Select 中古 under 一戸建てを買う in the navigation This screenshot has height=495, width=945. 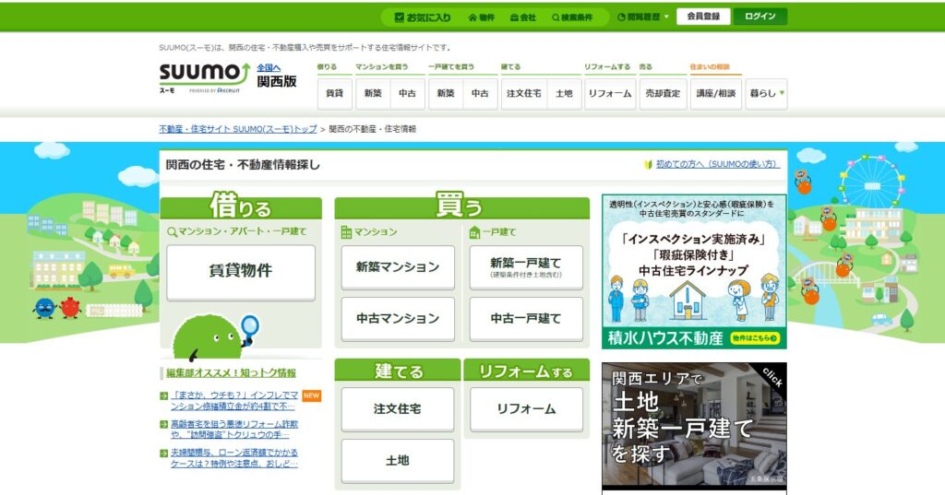(480, 93)
